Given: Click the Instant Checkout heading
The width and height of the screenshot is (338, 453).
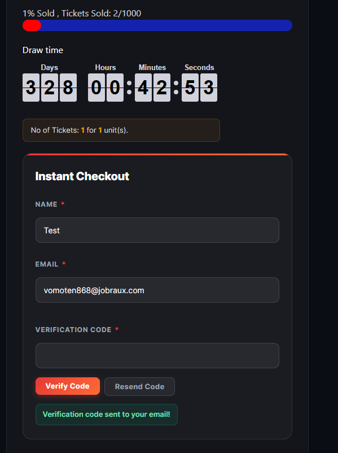Looking at the screenshot, I should (82, 176).
